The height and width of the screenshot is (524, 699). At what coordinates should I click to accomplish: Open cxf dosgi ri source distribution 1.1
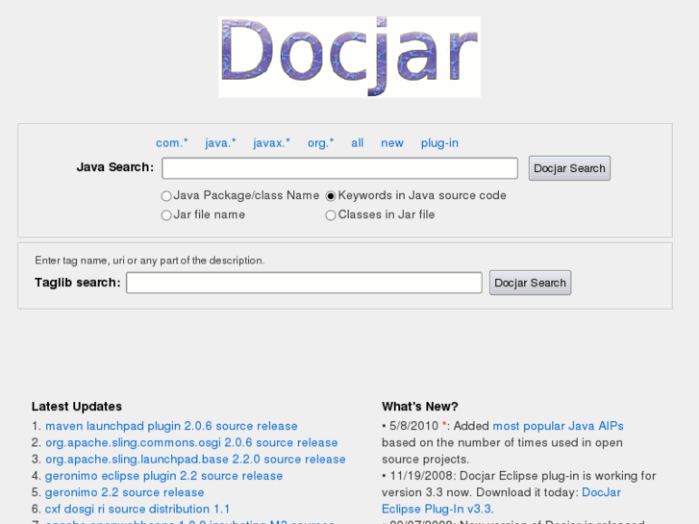click(x=137, y=509)
